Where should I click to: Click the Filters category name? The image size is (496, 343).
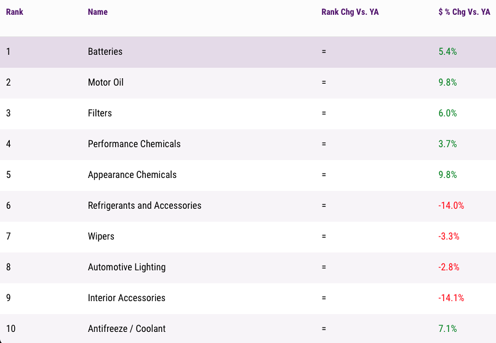(x=100, y=113)
